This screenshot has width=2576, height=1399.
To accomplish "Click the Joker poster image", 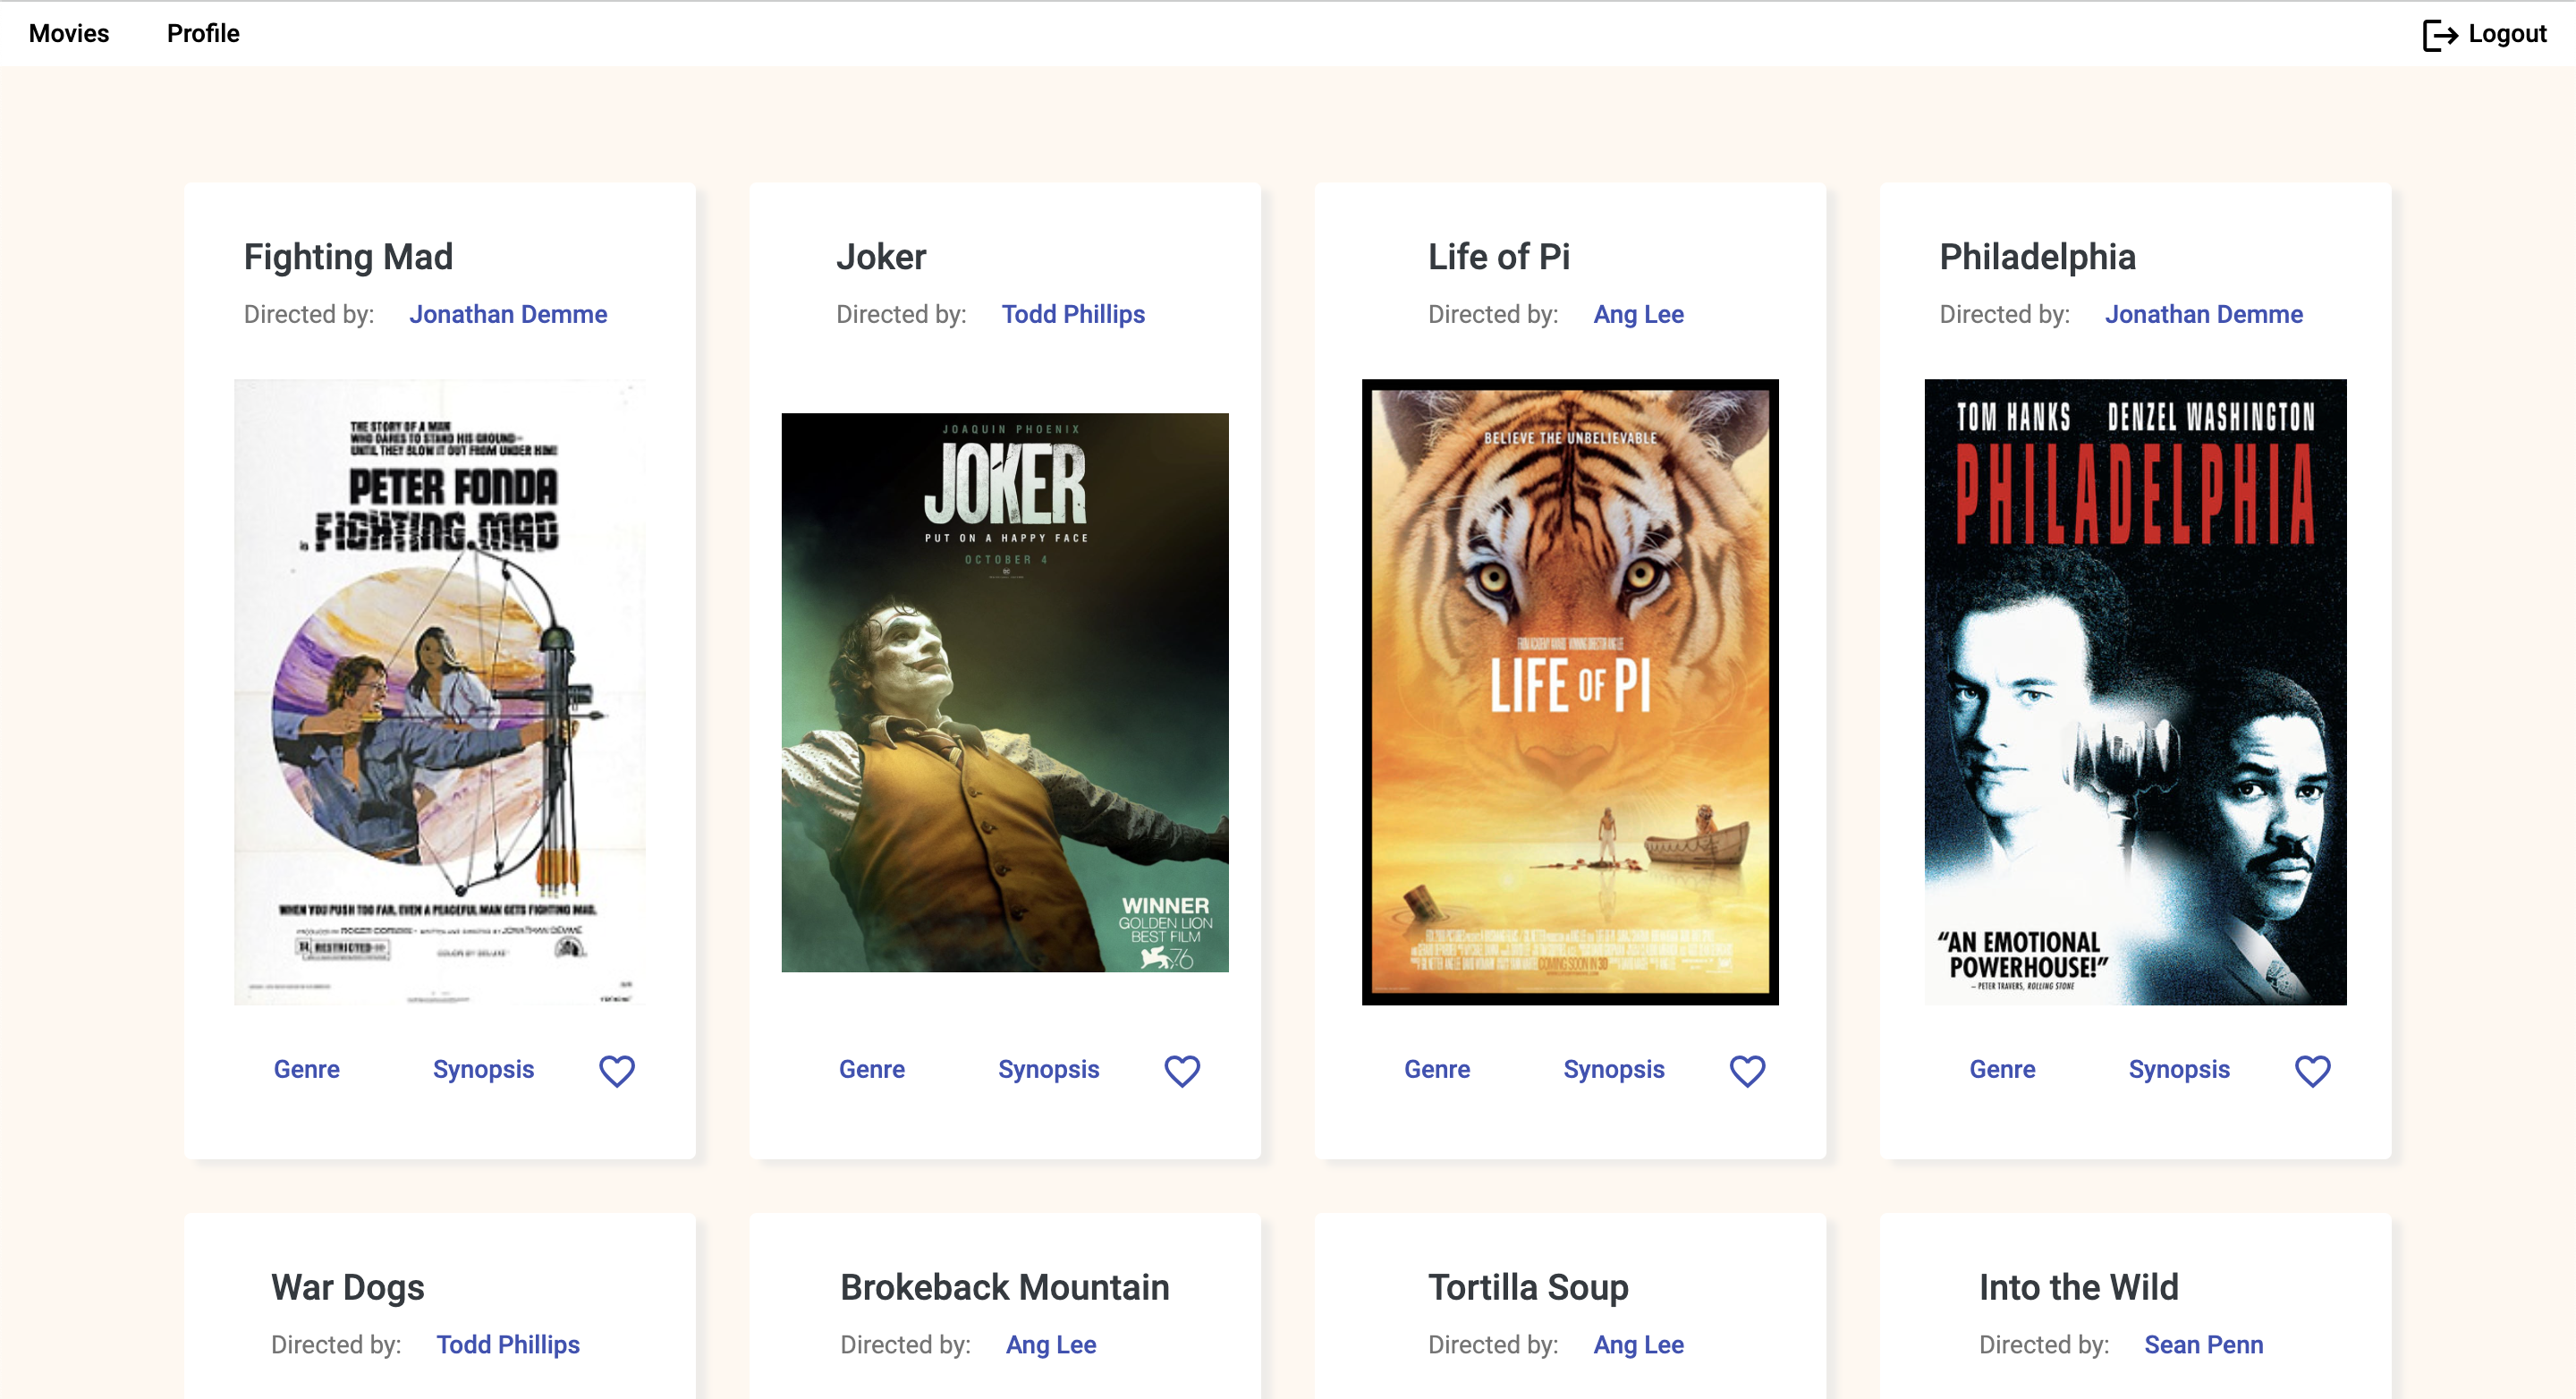I will click(1005, 692).
